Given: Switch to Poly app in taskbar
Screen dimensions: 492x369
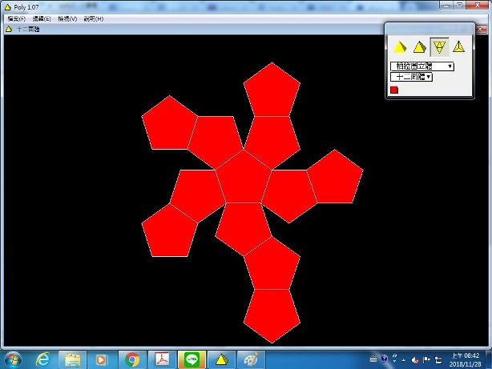Looking at the screenshot, I should pos(221,360).
